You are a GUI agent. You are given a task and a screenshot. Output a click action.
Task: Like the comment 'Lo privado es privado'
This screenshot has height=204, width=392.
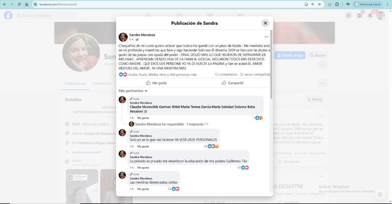[x=143, y=168]
